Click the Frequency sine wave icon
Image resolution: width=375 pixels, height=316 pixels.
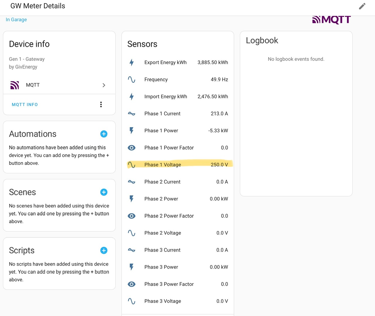click(x=132, y=79)
